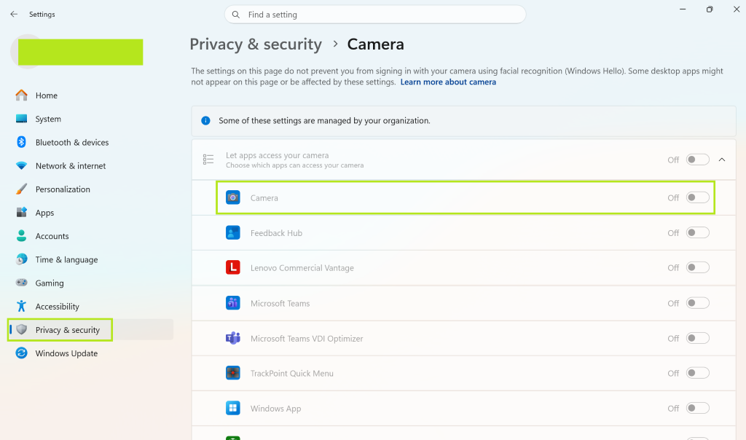This screenshot has height=440, width=746.
Task: Enable camera access for Windows App
Action: click(697, 408)
